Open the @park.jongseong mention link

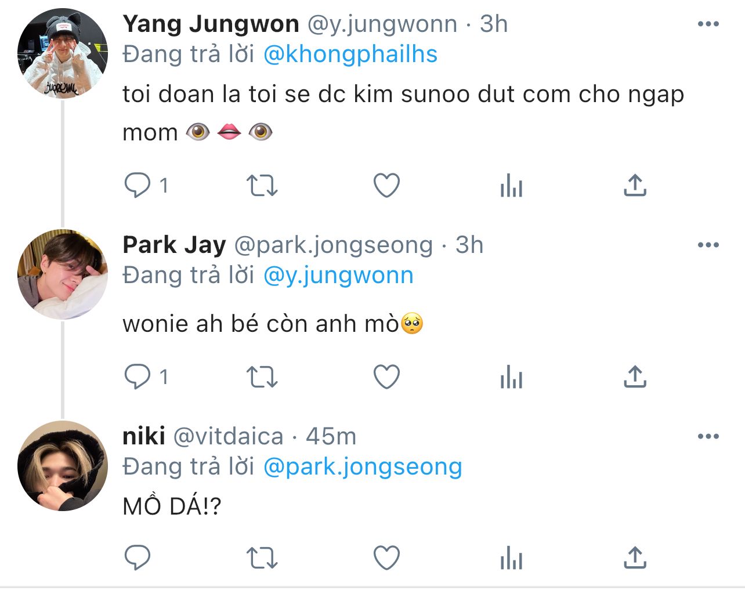point(363,467)
